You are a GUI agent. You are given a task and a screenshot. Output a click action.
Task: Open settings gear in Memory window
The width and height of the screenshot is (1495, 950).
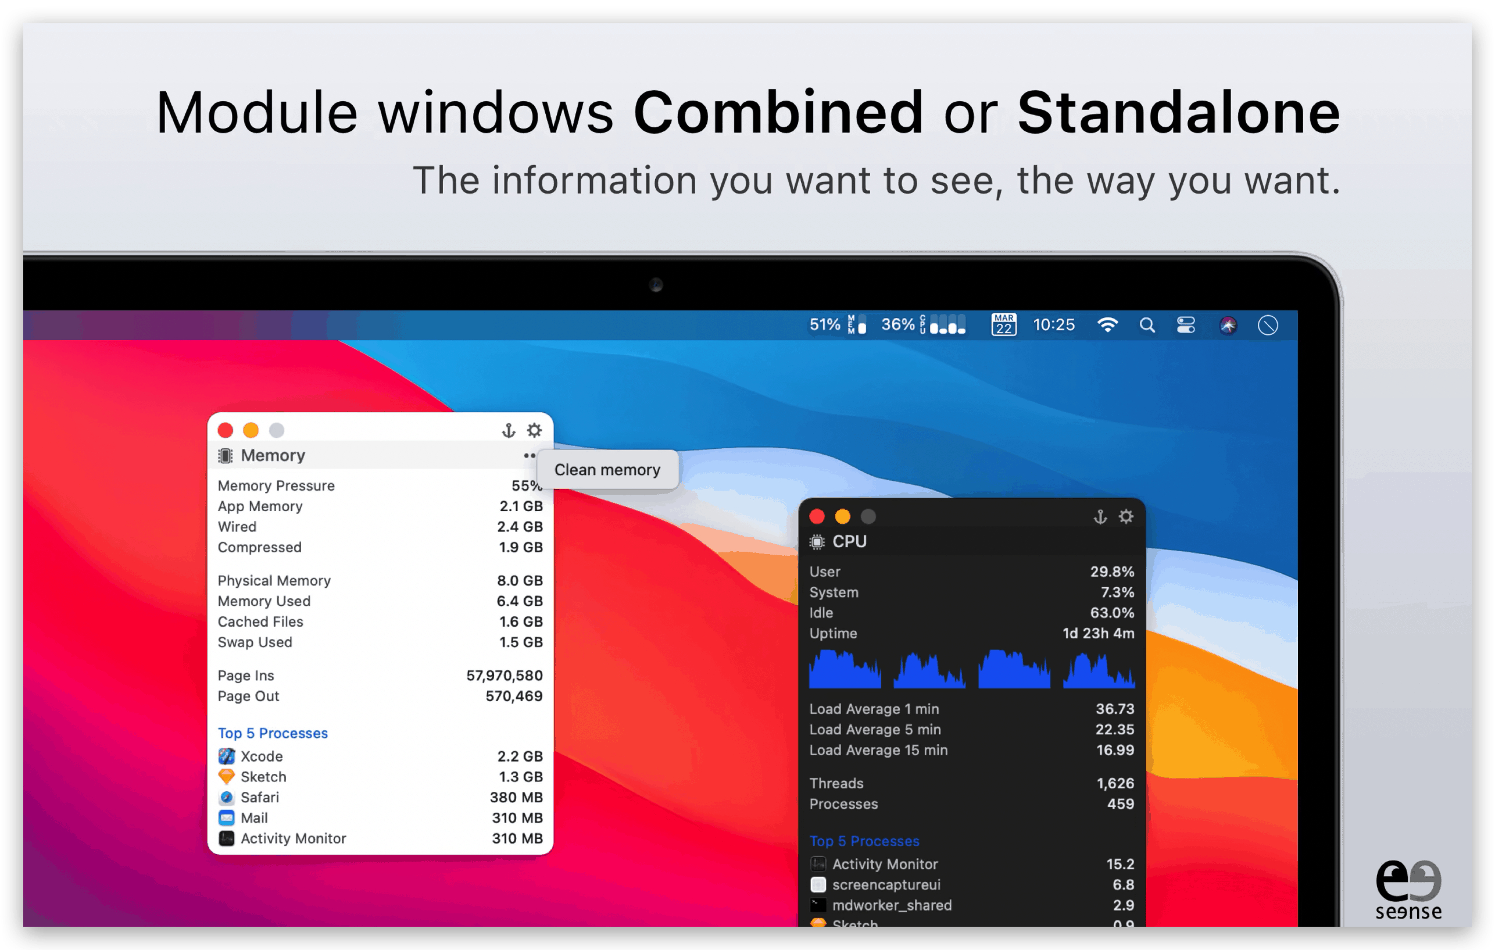[x=535, y=430]
